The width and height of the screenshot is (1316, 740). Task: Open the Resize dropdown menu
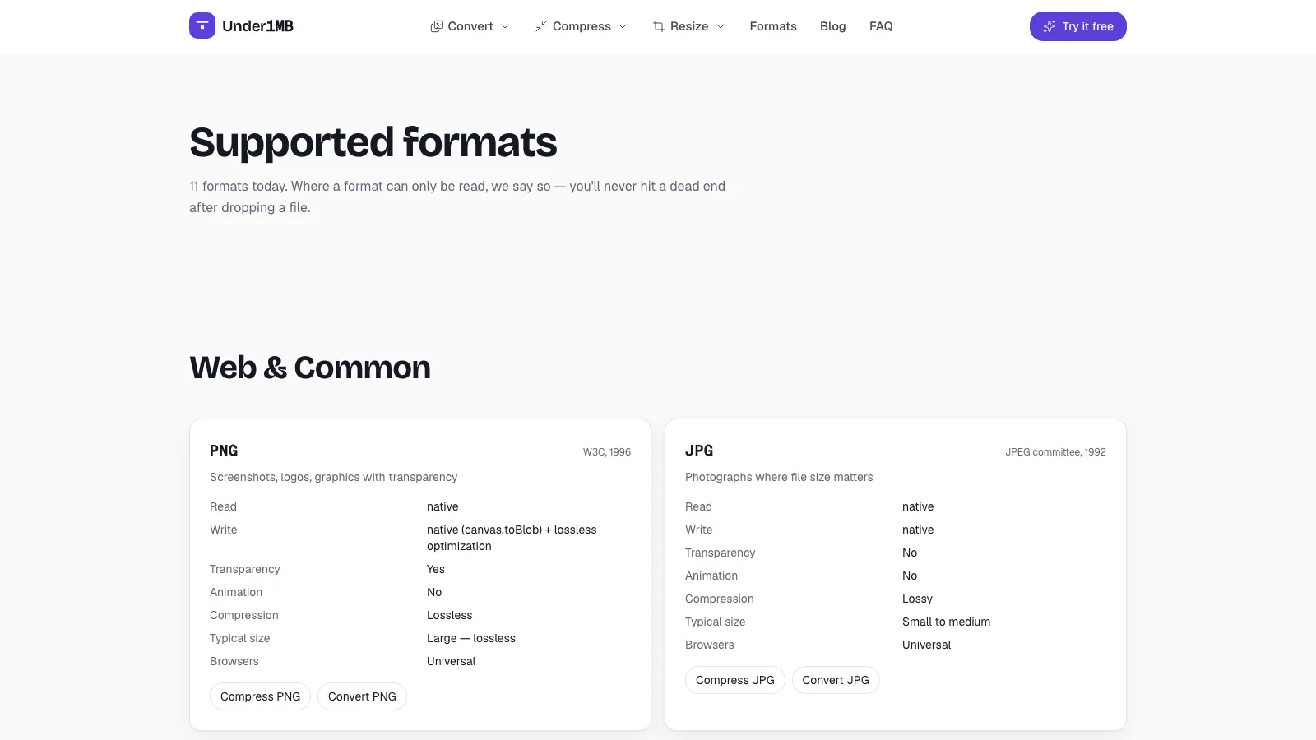pos(689,26)
